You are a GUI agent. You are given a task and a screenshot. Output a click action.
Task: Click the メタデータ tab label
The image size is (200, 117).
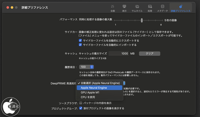[x=162, y=11]
